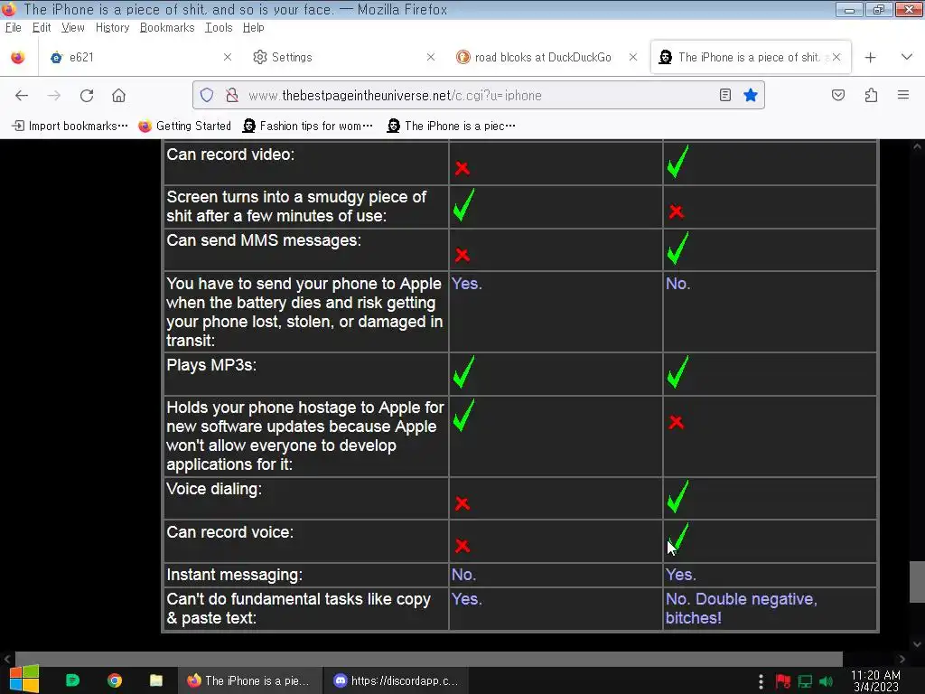Open a new tab with the plus button
925x694 pixels.
(870, 57)
